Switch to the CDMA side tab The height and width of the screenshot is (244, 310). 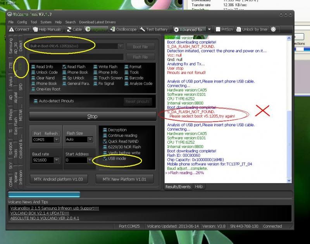click(x=11, y=181)
